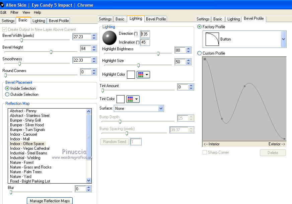Click the Highlight Brightness slider handle
The image size is (292, 204).
(158, 54)
